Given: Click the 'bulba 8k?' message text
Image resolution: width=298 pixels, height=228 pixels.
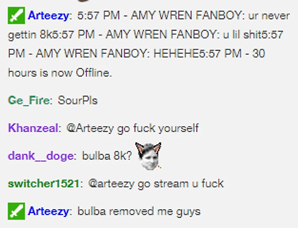Looking at the screenshot, I should point(107,156).
